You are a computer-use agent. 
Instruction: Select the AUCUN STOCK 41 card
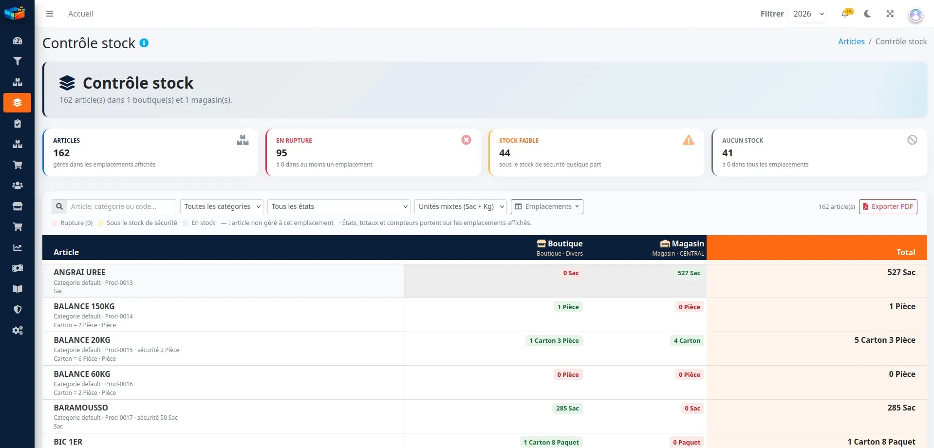point(819,152)
